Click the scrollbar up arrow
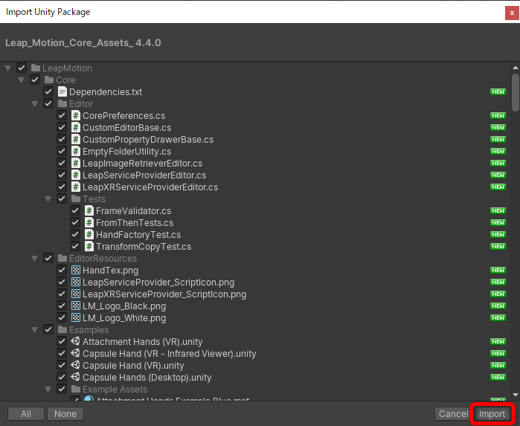The height and width of the screenshot is (426, 520). [516, 68]
